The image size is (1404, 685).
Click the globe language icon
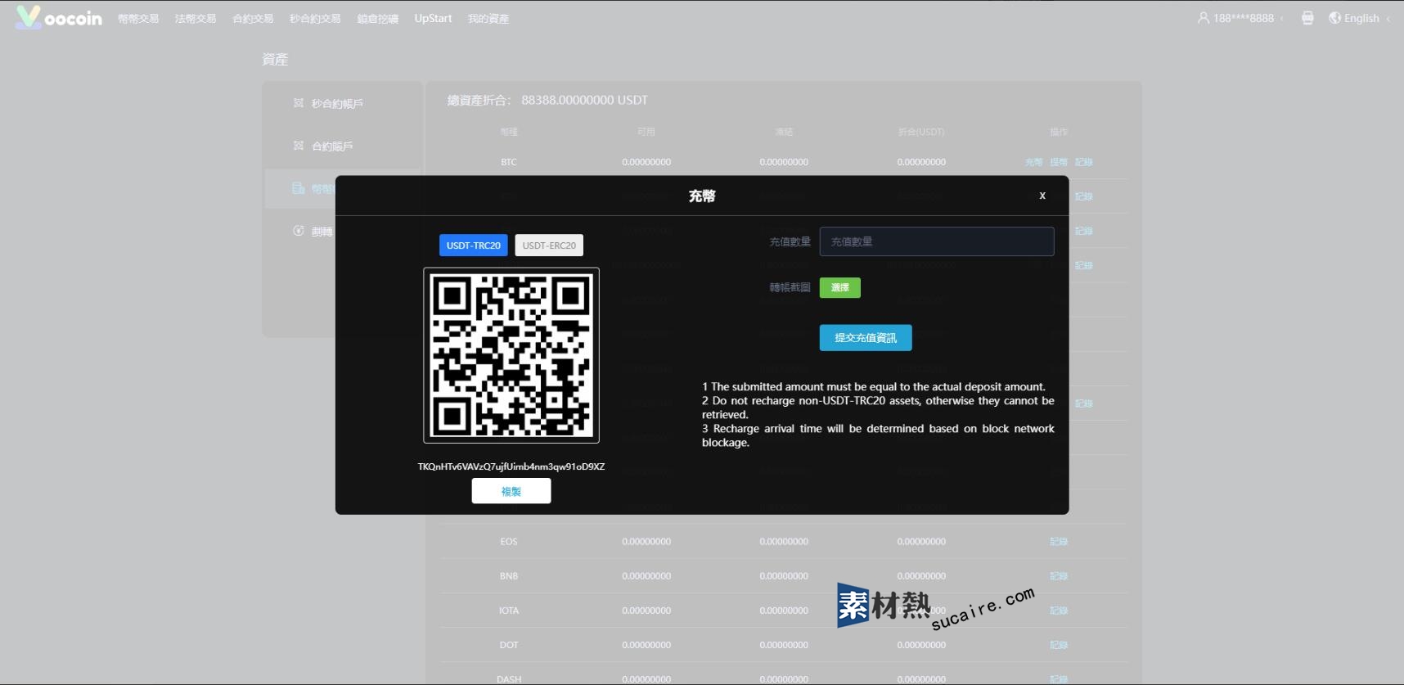coord(1334,18)
